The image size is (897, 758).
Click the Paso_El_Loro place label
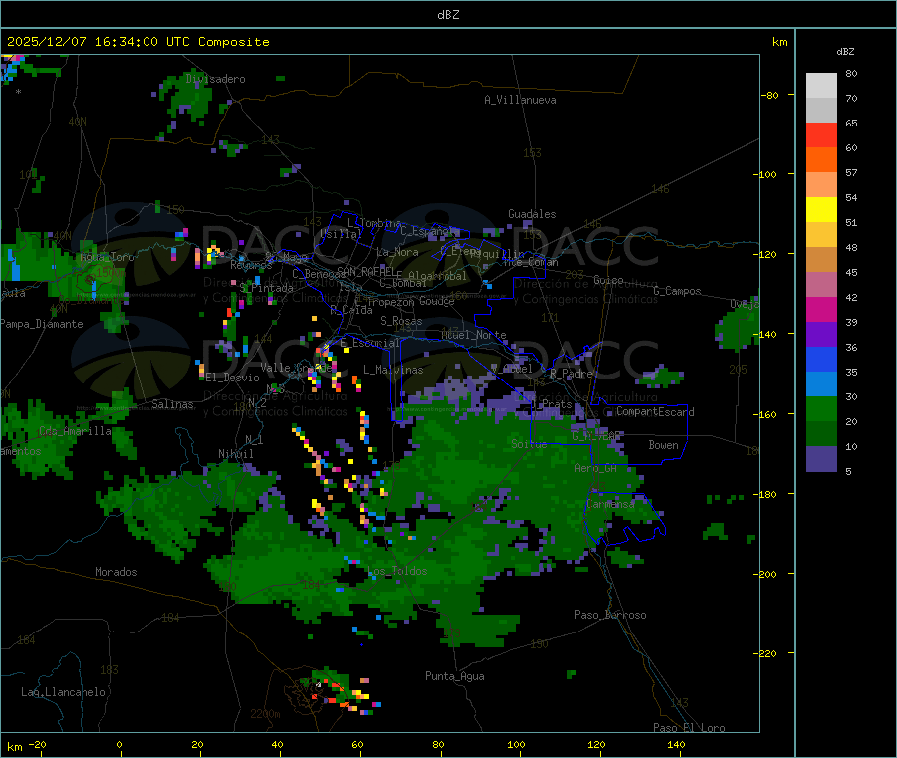pyautogui.click(x=689, y=728)
